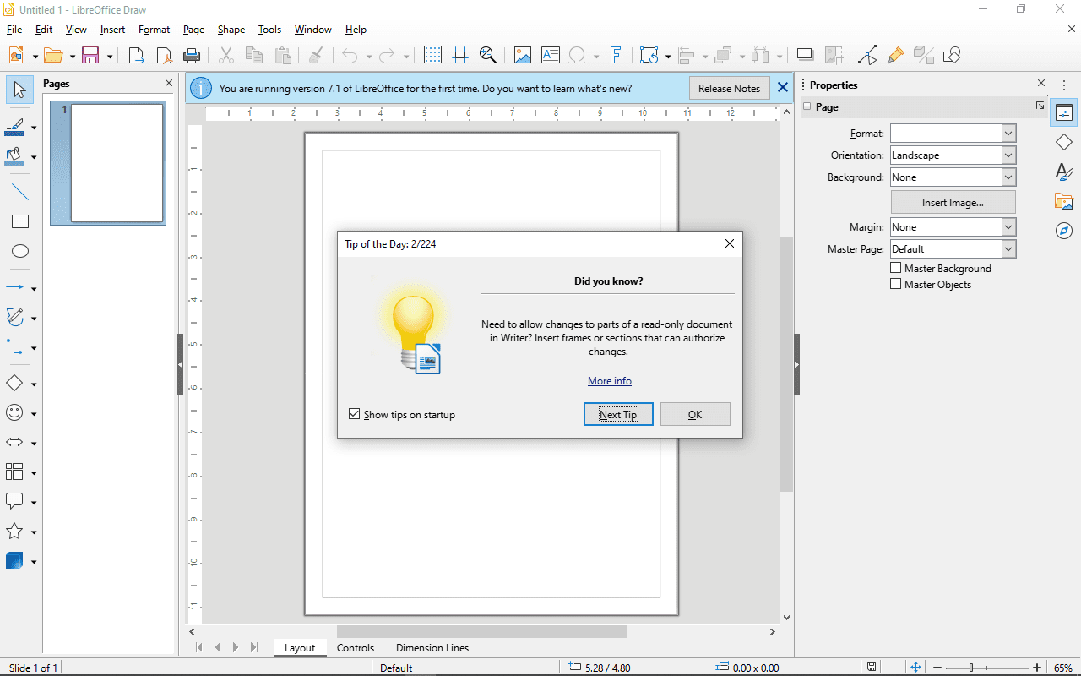Expand the Fill Color dropdown arrow
Viewport: 1081px width, 676px height.
point(34,157)
